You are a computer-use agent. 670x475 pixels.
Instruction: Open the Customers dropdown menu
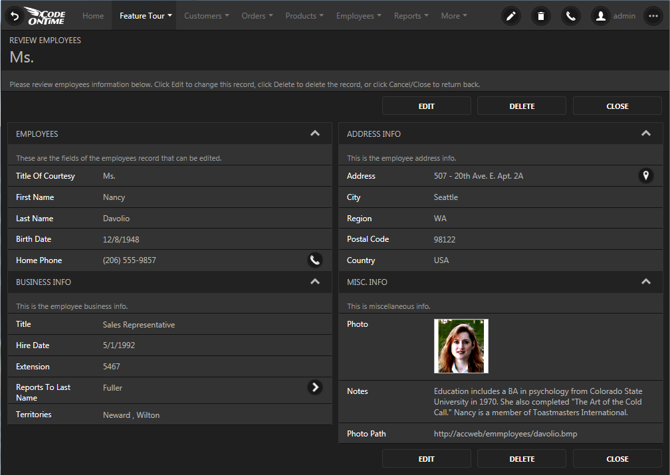[206, 16]
